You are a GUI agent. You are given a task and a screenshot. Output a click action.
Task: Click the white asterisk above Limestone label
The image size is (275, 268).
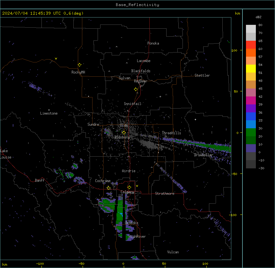coord(49,110)
